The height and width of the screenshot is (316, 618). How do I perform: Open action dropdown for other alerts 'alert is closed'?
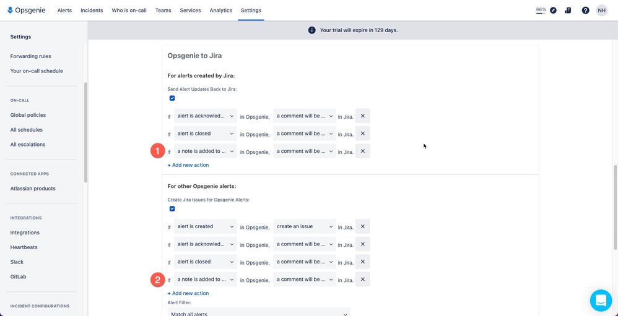tap(305, 262)
